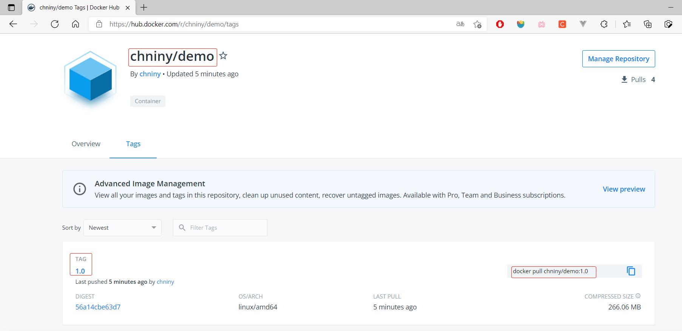This screenshot has width=682, height=331.
Task: Click the 266.06 MB size value
Action: (625, 307)
